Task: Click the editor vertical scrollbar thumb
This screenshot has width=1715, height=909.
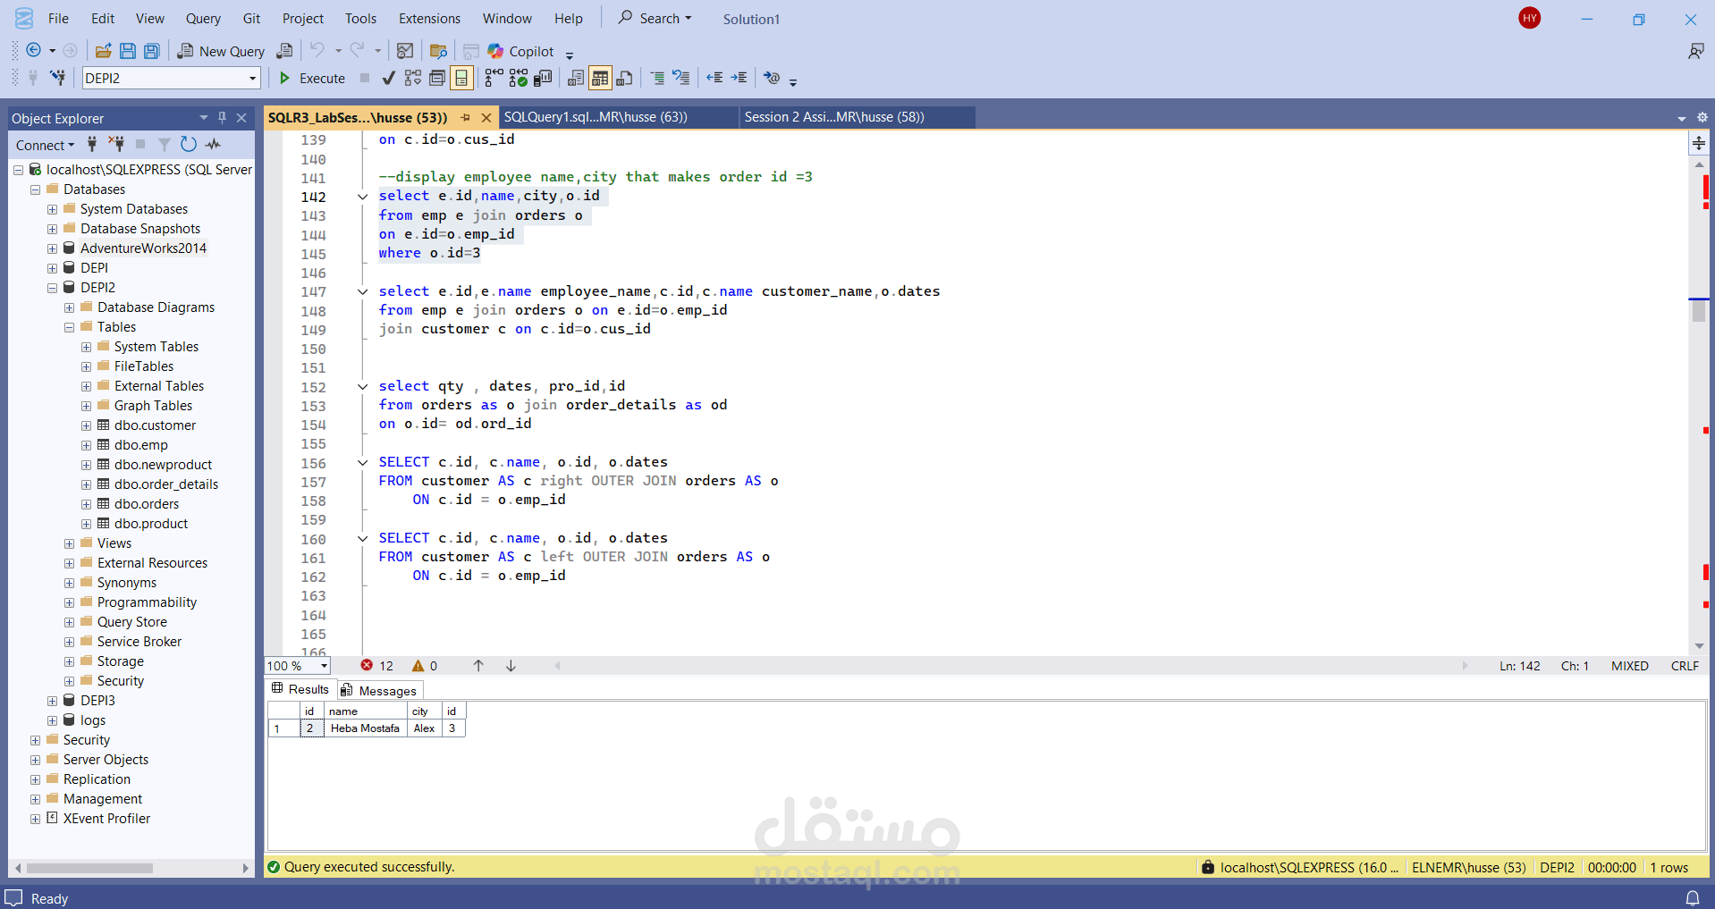Action: (1699, 310)
